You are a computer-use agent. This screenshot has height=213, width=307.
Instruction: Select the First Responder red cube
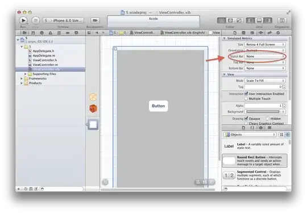tap(93, 108)
